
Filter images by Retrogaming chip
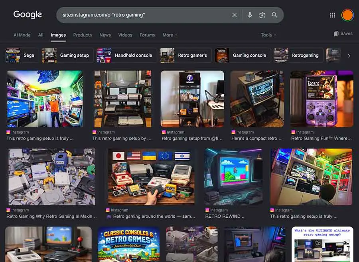(x=298, y=55)
